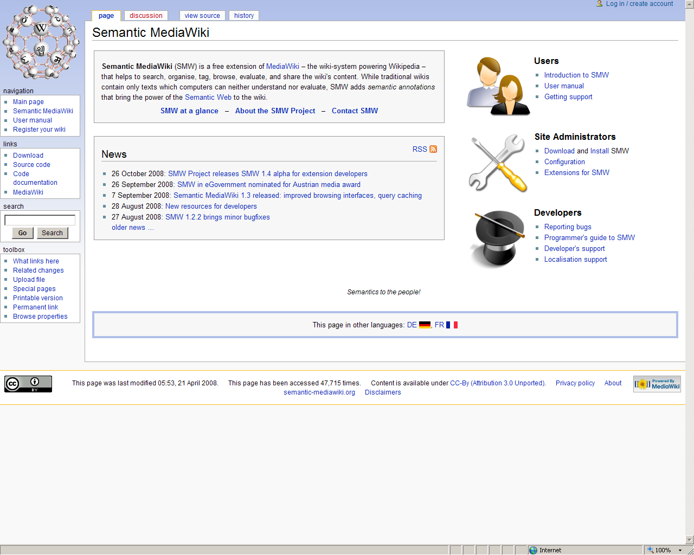Select the page tab
This screenshot has width=694, height=555.
106,16
